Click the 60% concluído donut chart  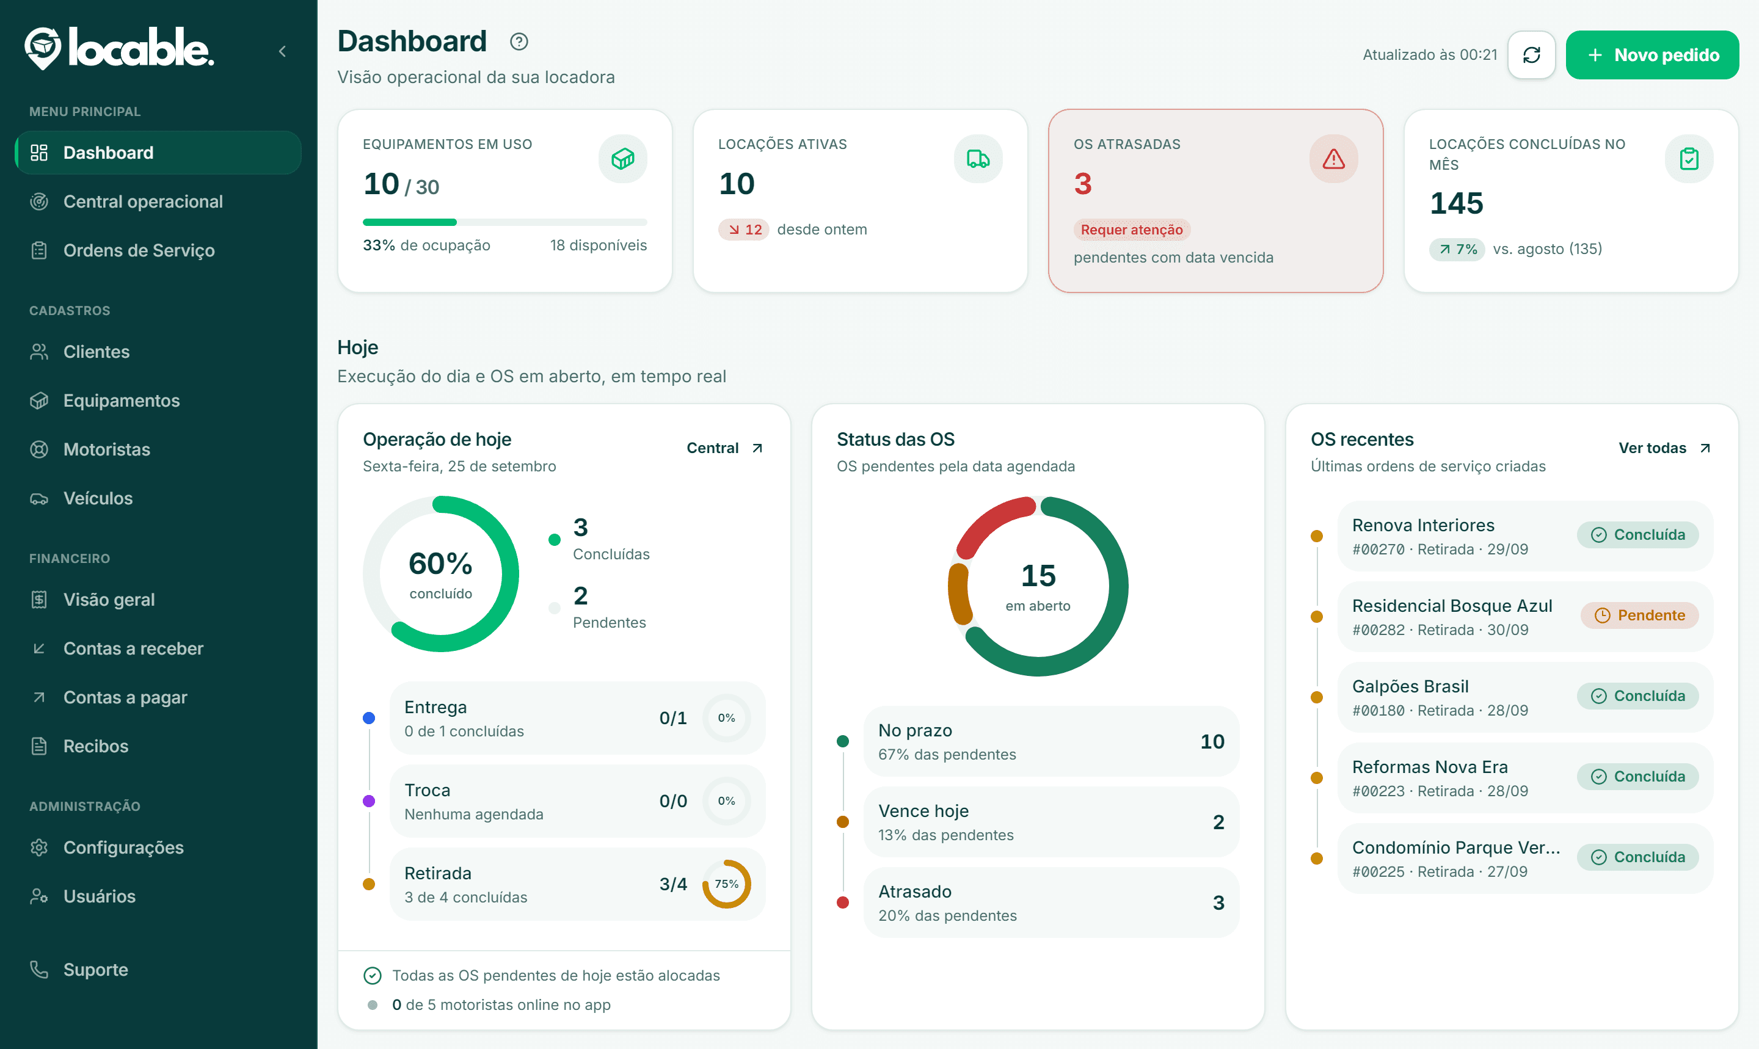coord(440,573)
